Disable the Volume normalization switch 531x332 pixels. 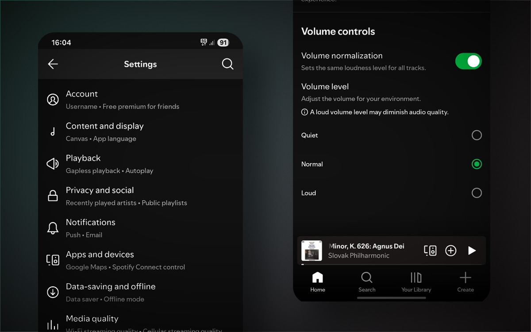468,61
